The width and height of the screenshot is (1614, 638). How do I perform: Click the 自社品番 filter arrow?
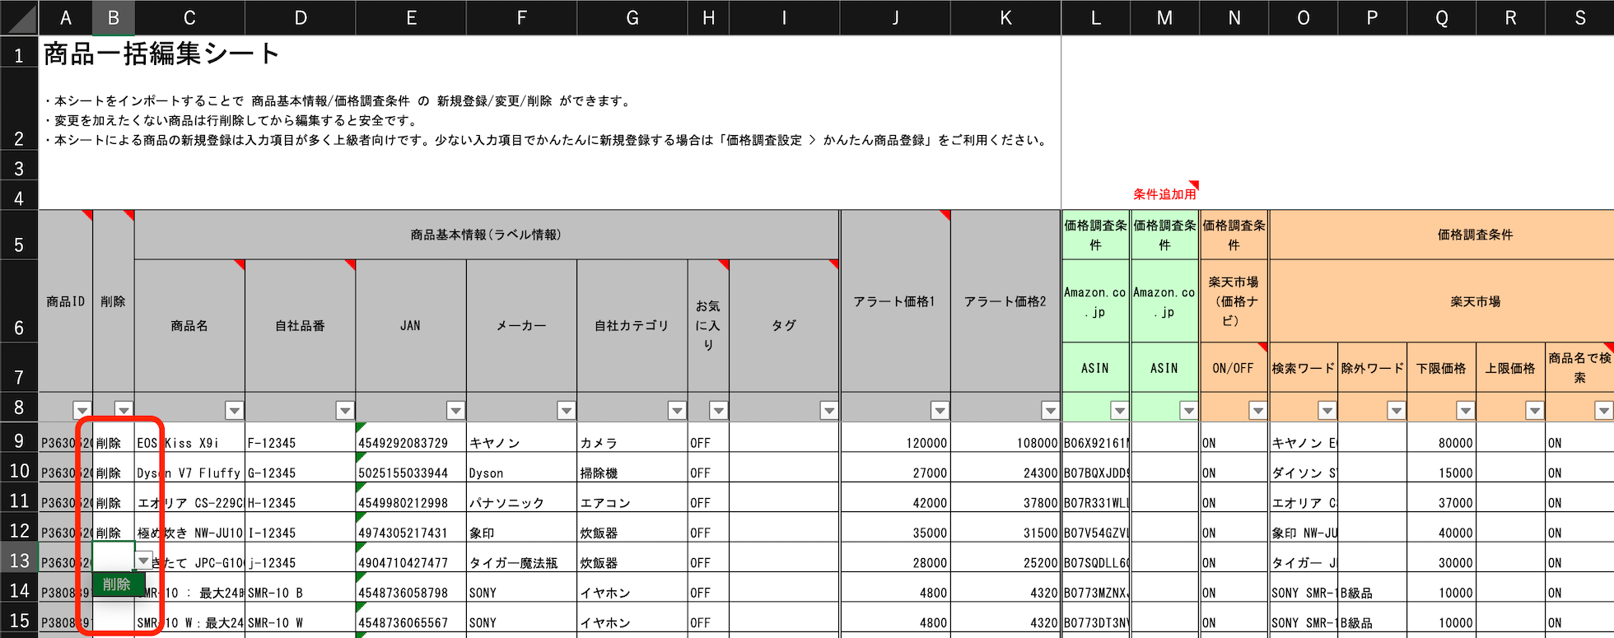[345, 410]
